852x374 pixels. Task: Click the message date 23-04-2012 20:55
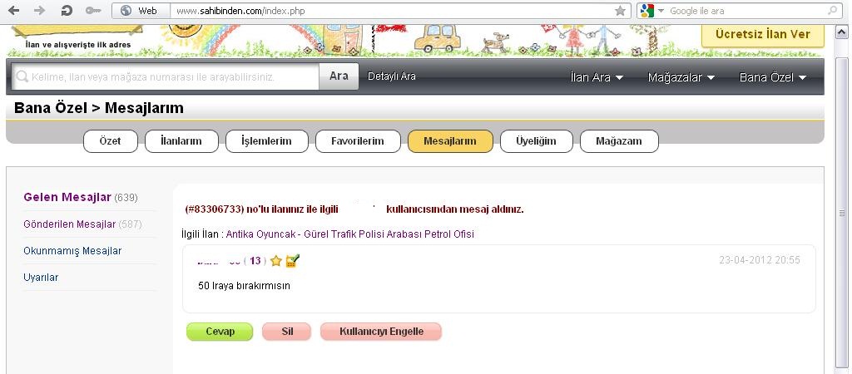point(759,260)
